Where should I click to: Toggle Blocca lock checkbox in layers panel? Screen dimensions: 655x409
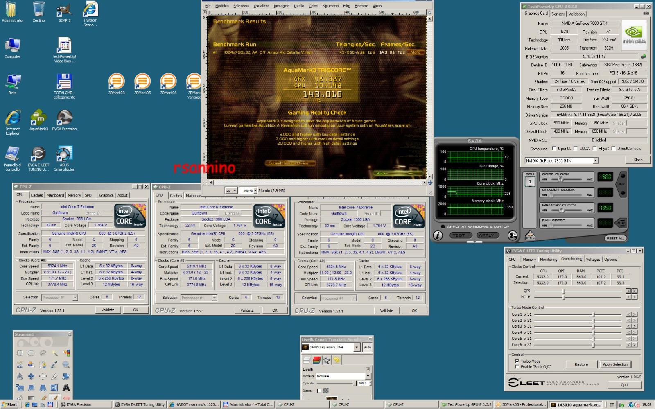(x=319, y=391)
